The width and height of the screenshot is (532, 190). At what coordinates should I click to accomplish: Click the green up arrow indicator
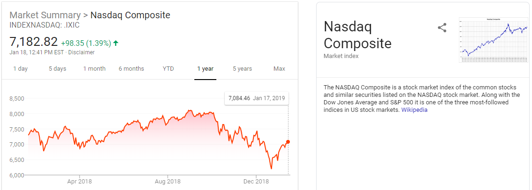pos(116,43)
